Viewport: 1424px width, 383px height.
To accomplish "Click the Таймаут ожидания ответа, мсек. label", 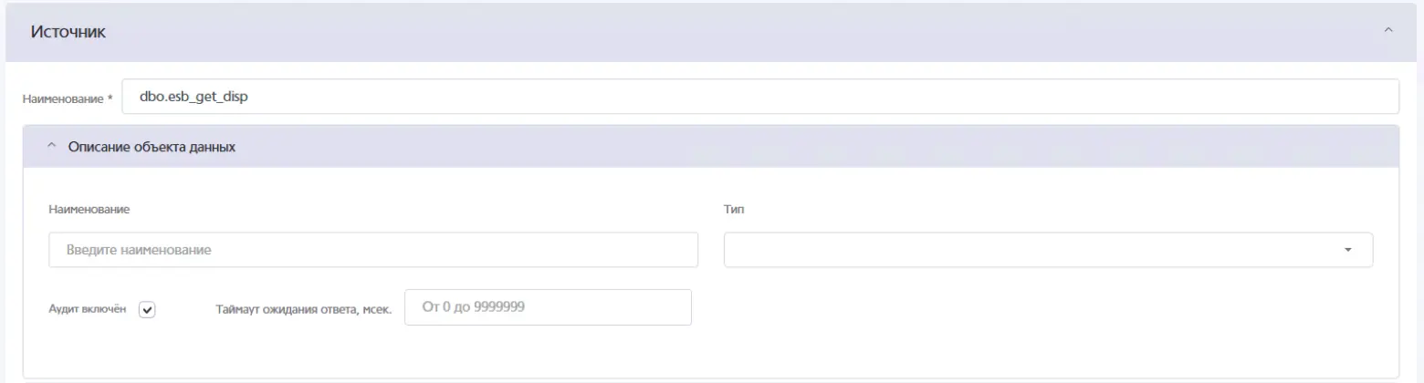I will (304, 309).
